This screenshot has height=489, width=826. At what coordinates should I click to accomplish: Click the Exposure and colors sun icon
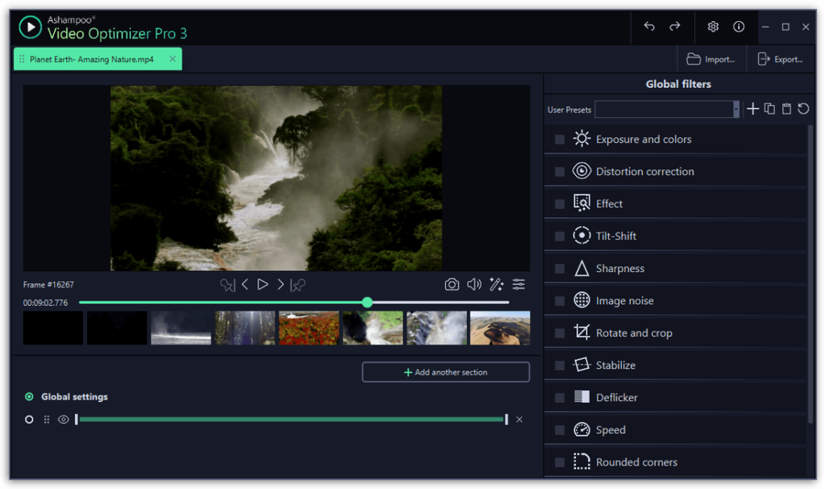pos(582,139)
